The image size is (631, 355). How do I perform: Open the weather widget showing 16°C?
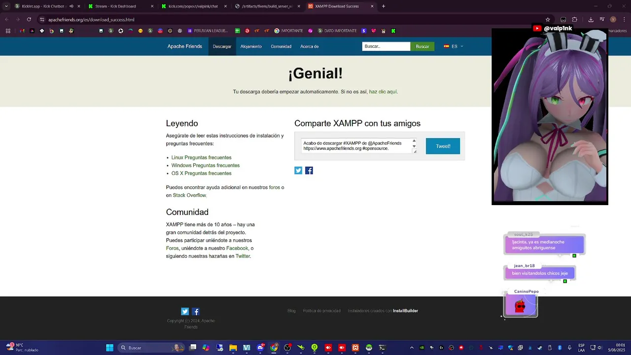[21, 348]
